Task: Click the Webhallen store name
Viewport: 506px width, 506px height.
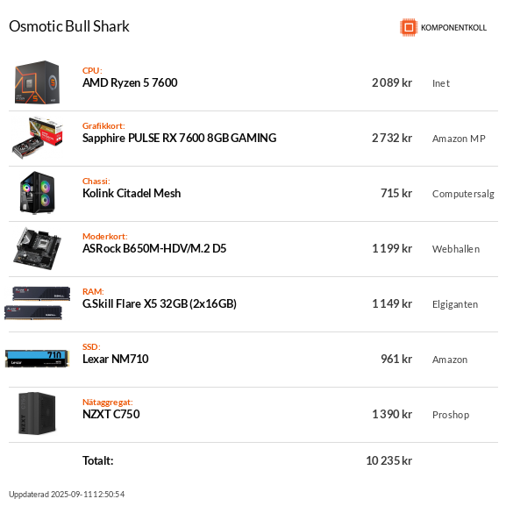Action: 456,249
